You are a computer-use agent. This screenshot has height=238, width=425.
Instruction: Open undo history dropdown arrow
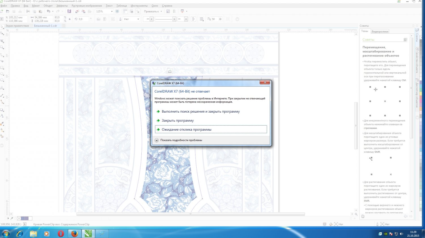coord(53,11)
